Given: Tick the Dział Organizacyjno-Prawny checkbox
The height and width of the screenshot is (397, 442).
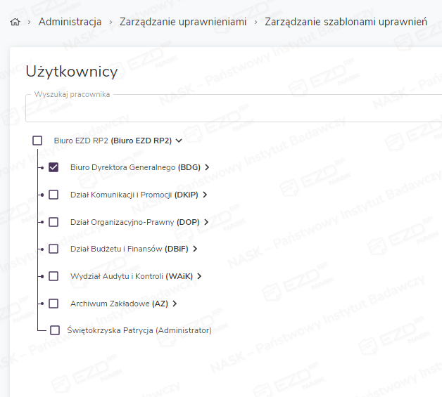Looking at the screenshot, I should 53,222.
